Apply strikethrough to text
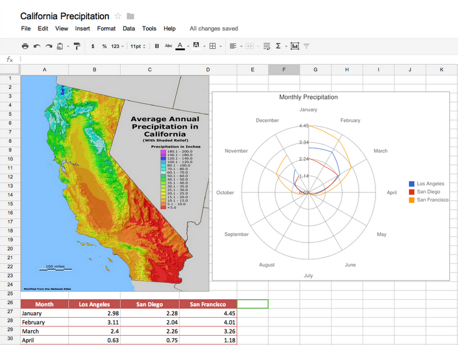Viewport: 458px width, 345px height. click(168, 46)
